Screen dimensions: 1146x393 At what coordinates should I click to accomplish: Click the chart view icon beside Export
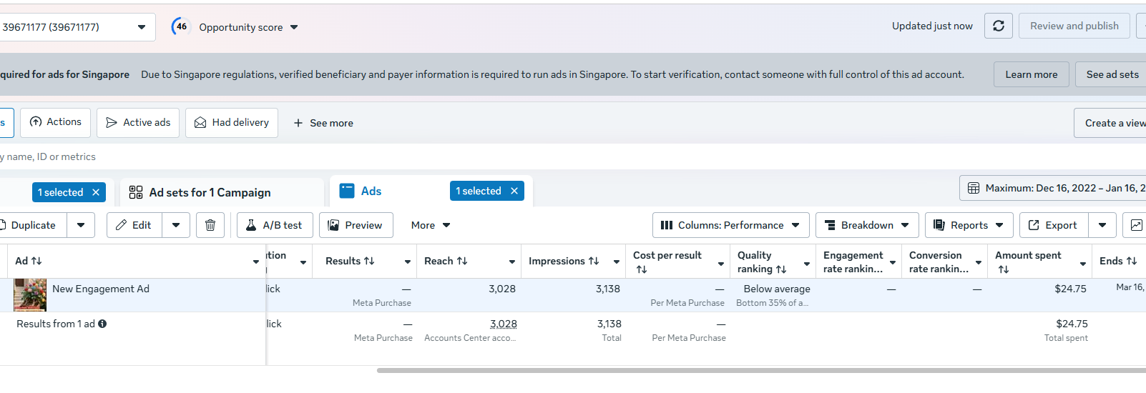click(x=1136, y=225)
